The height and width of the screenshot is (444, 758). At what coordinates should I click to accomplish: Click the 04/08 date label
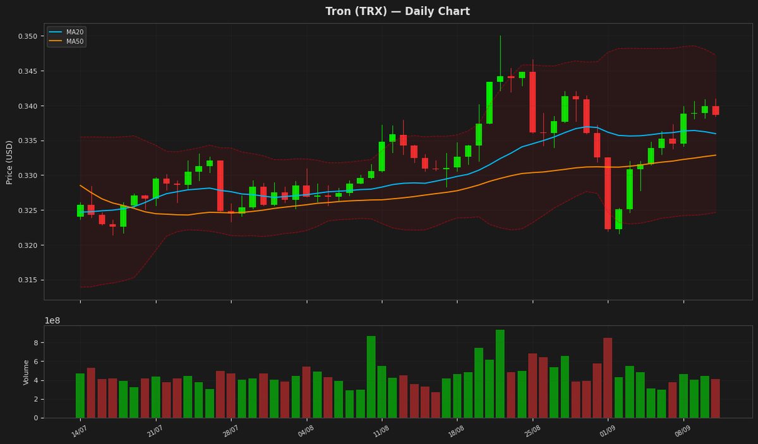305,430
